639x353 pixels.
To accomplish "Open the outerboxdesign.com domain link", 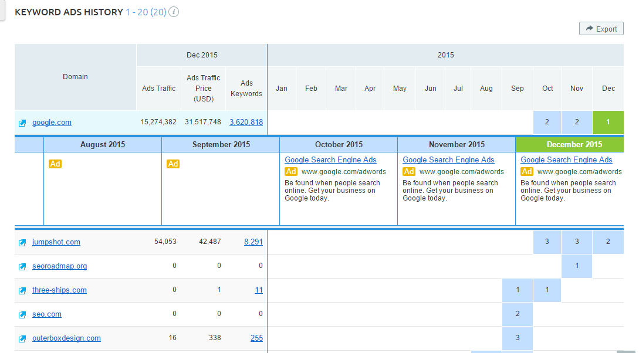I will coord(66,338).
